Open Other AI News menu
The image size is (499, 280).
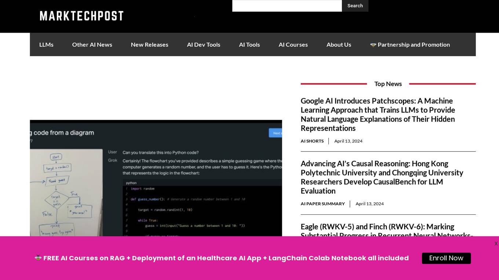click(x=92, y=44)
